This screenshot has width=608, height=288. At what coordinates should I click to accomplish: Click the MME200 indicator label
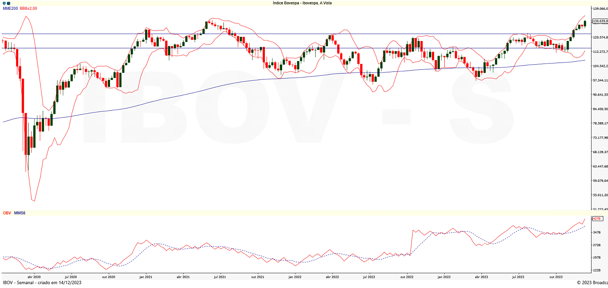coord(10,8)
